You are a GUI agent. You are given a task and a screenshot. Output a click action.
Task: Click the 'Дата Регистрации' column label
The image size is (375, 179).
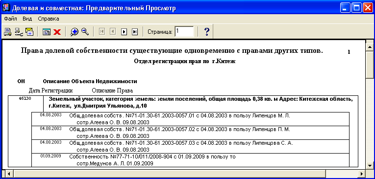(50, 90)
